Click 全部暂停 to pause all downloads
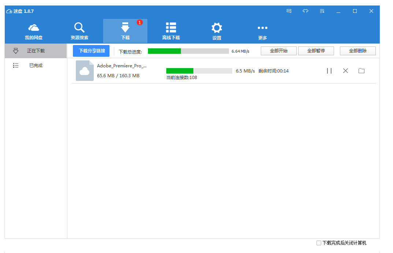The height and width of the screenshot is (253, 393). tap(316, 51)
